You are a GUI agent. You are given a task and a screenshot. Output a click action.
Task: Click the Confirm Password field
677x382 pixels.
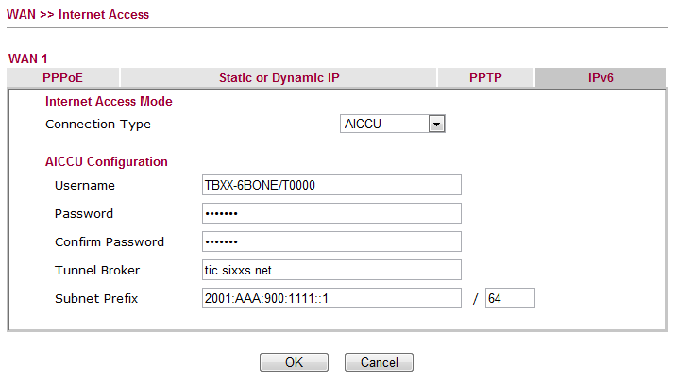(331, 241)
